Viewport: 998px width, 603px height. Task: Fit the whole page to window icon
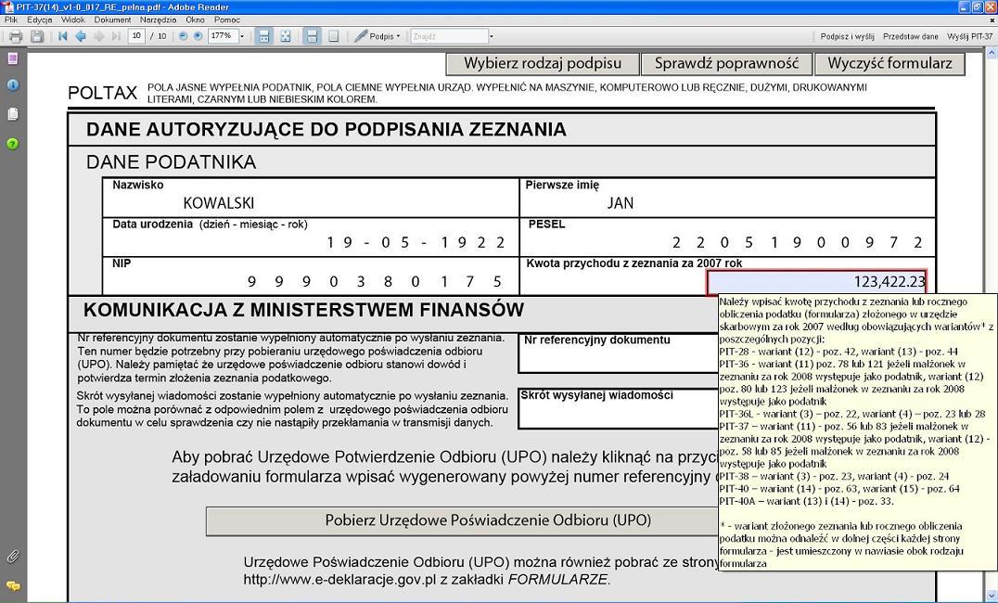point(285,36)
